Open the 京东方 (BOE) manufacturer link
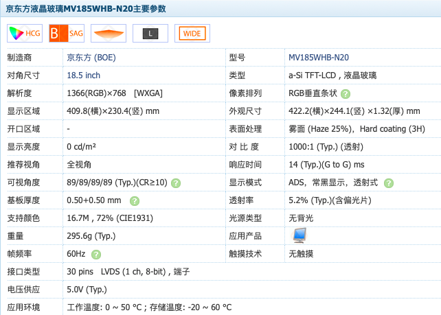This screenshot has height=315, width=441. point(91,58)
